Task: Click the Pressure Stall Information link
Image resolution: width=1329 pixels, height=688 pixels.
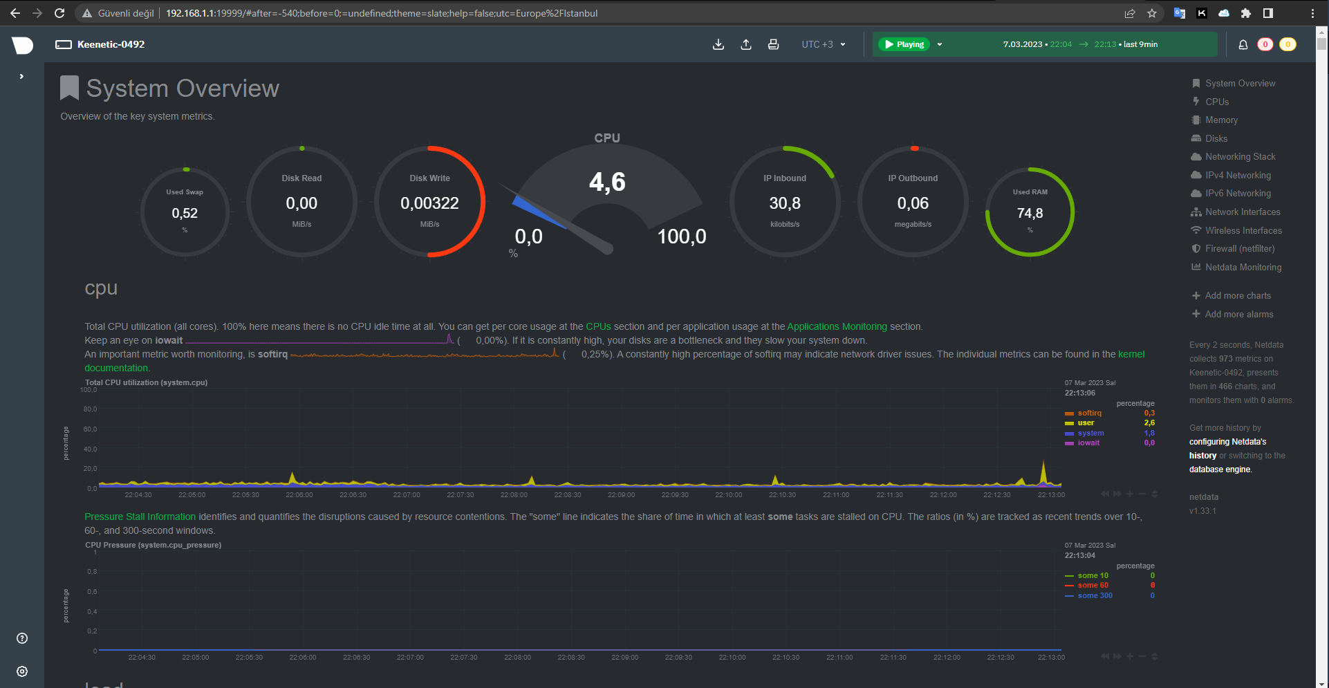Action: point(140,517)
